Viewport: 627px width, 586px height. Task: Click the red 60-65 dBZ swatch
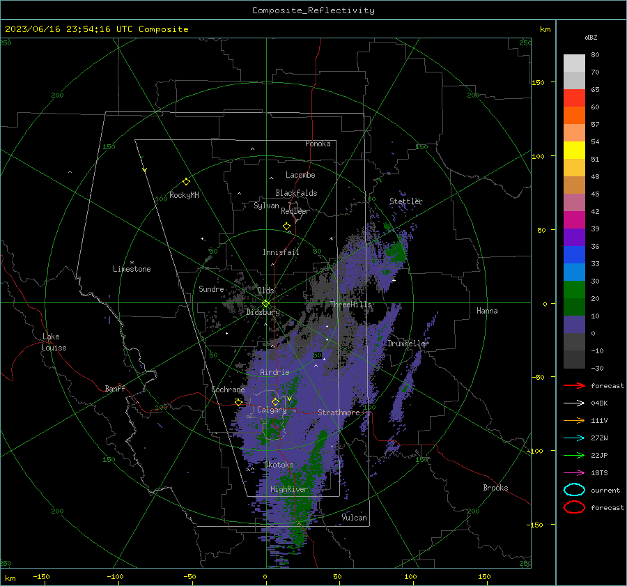pyautogui.click(x=574, y=98)
